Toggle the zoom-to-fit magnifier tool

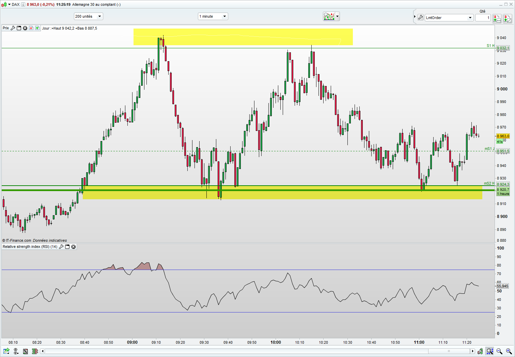(490, 351)
